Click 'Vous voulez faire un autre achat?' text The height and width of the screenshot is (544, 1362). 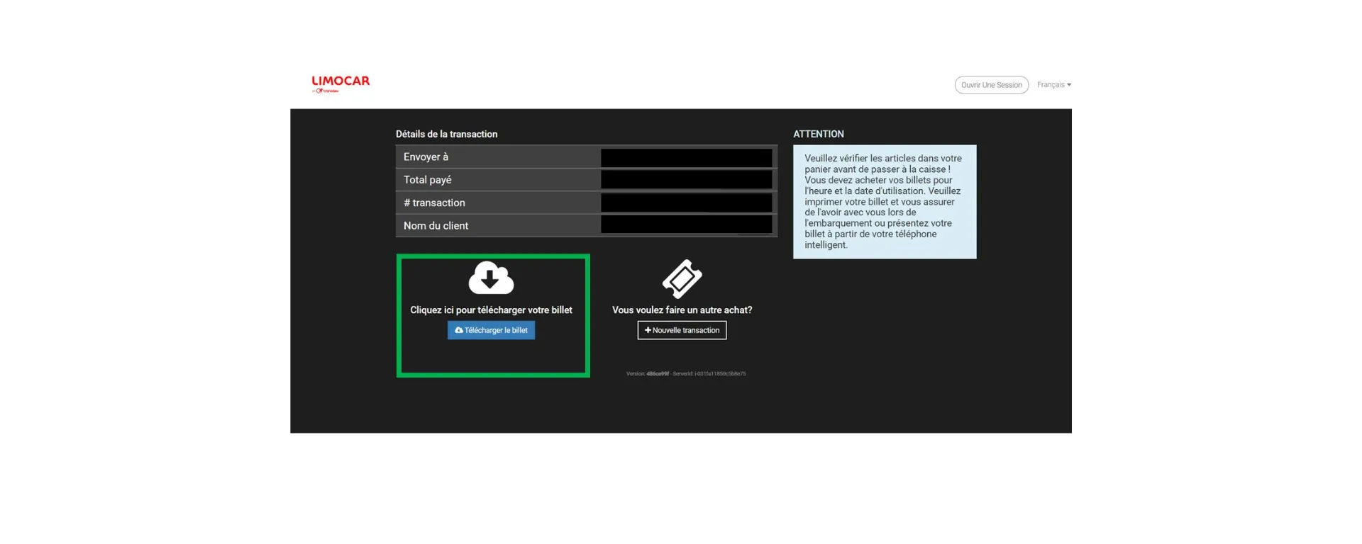click(682, 310)
